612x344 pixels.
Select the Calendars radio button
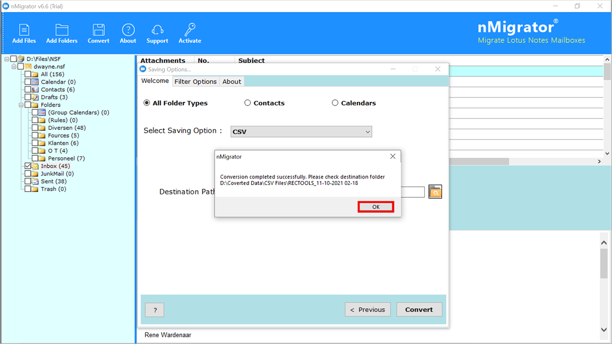(335, 103)
